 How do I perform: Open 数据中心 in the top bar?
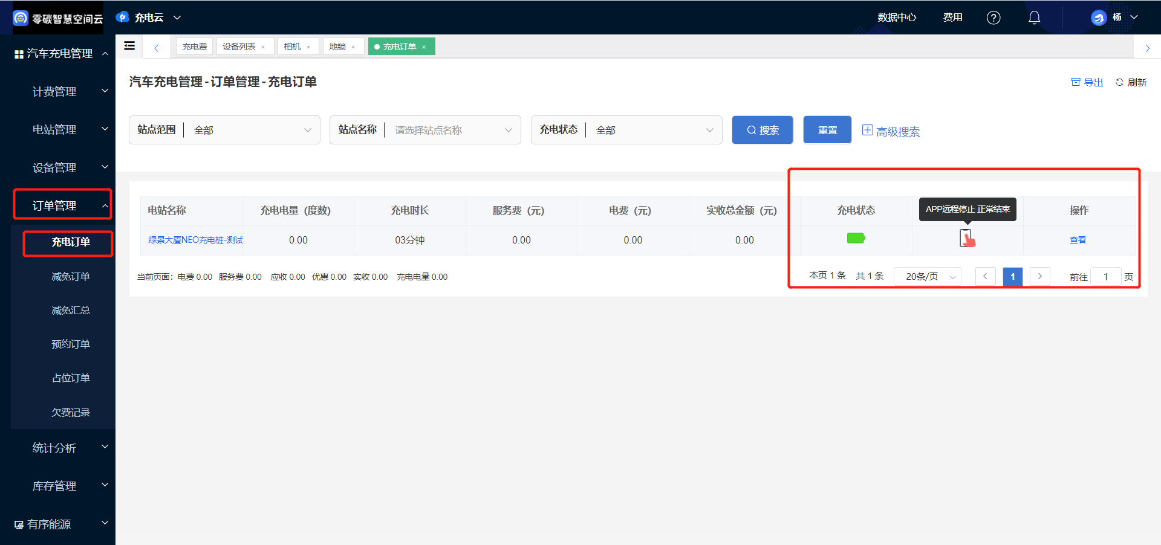pos(897,18)
